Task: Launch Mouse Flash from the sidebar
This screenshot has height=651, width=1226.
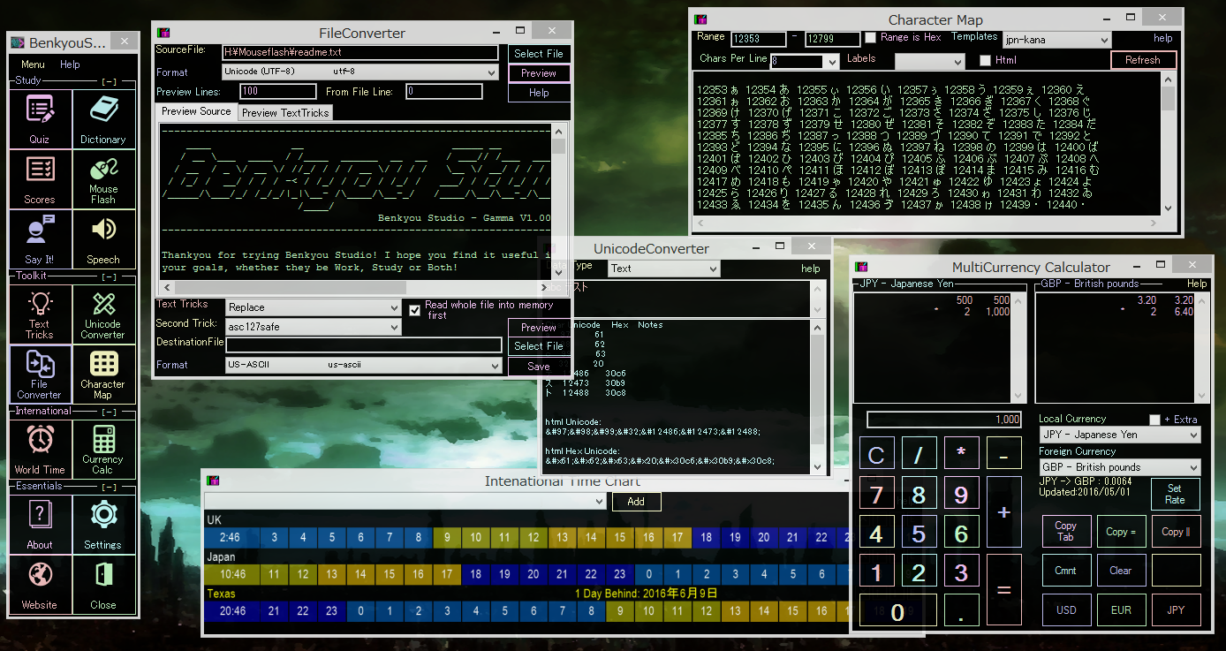Action: 103,179
